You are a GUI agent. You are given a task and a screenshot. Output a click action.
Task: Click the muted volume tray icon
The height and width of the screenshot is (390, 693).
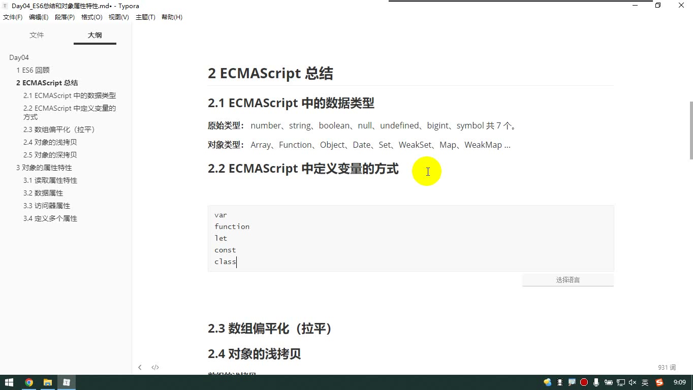click(x=633, y=382)
